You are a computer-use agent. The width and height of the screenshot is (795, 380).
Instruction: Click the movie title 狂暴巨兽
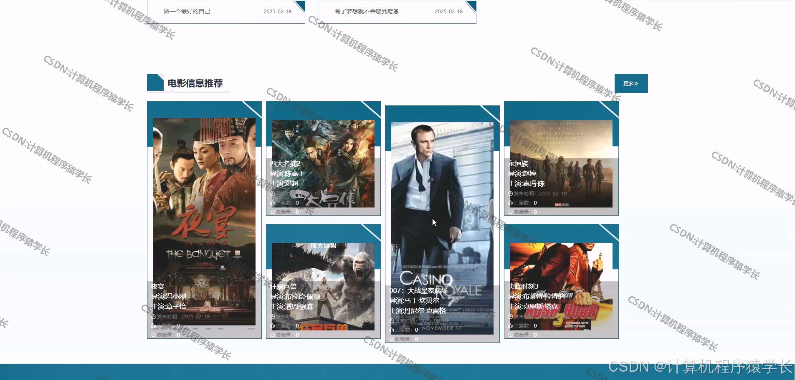click(x=283, y=287)
